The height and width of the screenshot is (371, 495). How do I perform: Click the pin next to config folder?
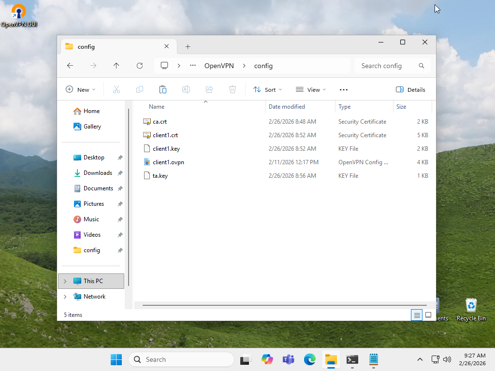(120, 250)
